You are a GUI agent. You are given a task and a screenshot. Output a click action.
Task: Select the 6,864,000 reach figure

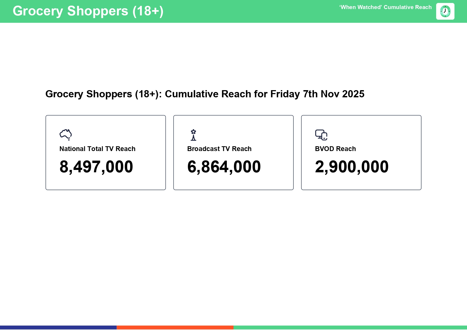tap(224, 167)
